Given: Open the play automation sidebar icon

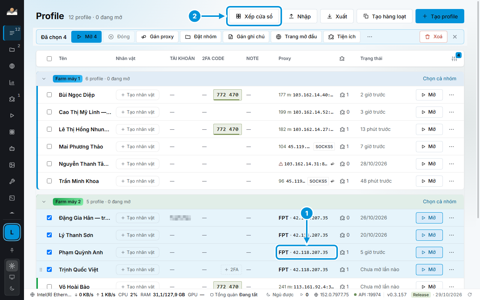Looking at the screenshot, I should coord(12,115).
